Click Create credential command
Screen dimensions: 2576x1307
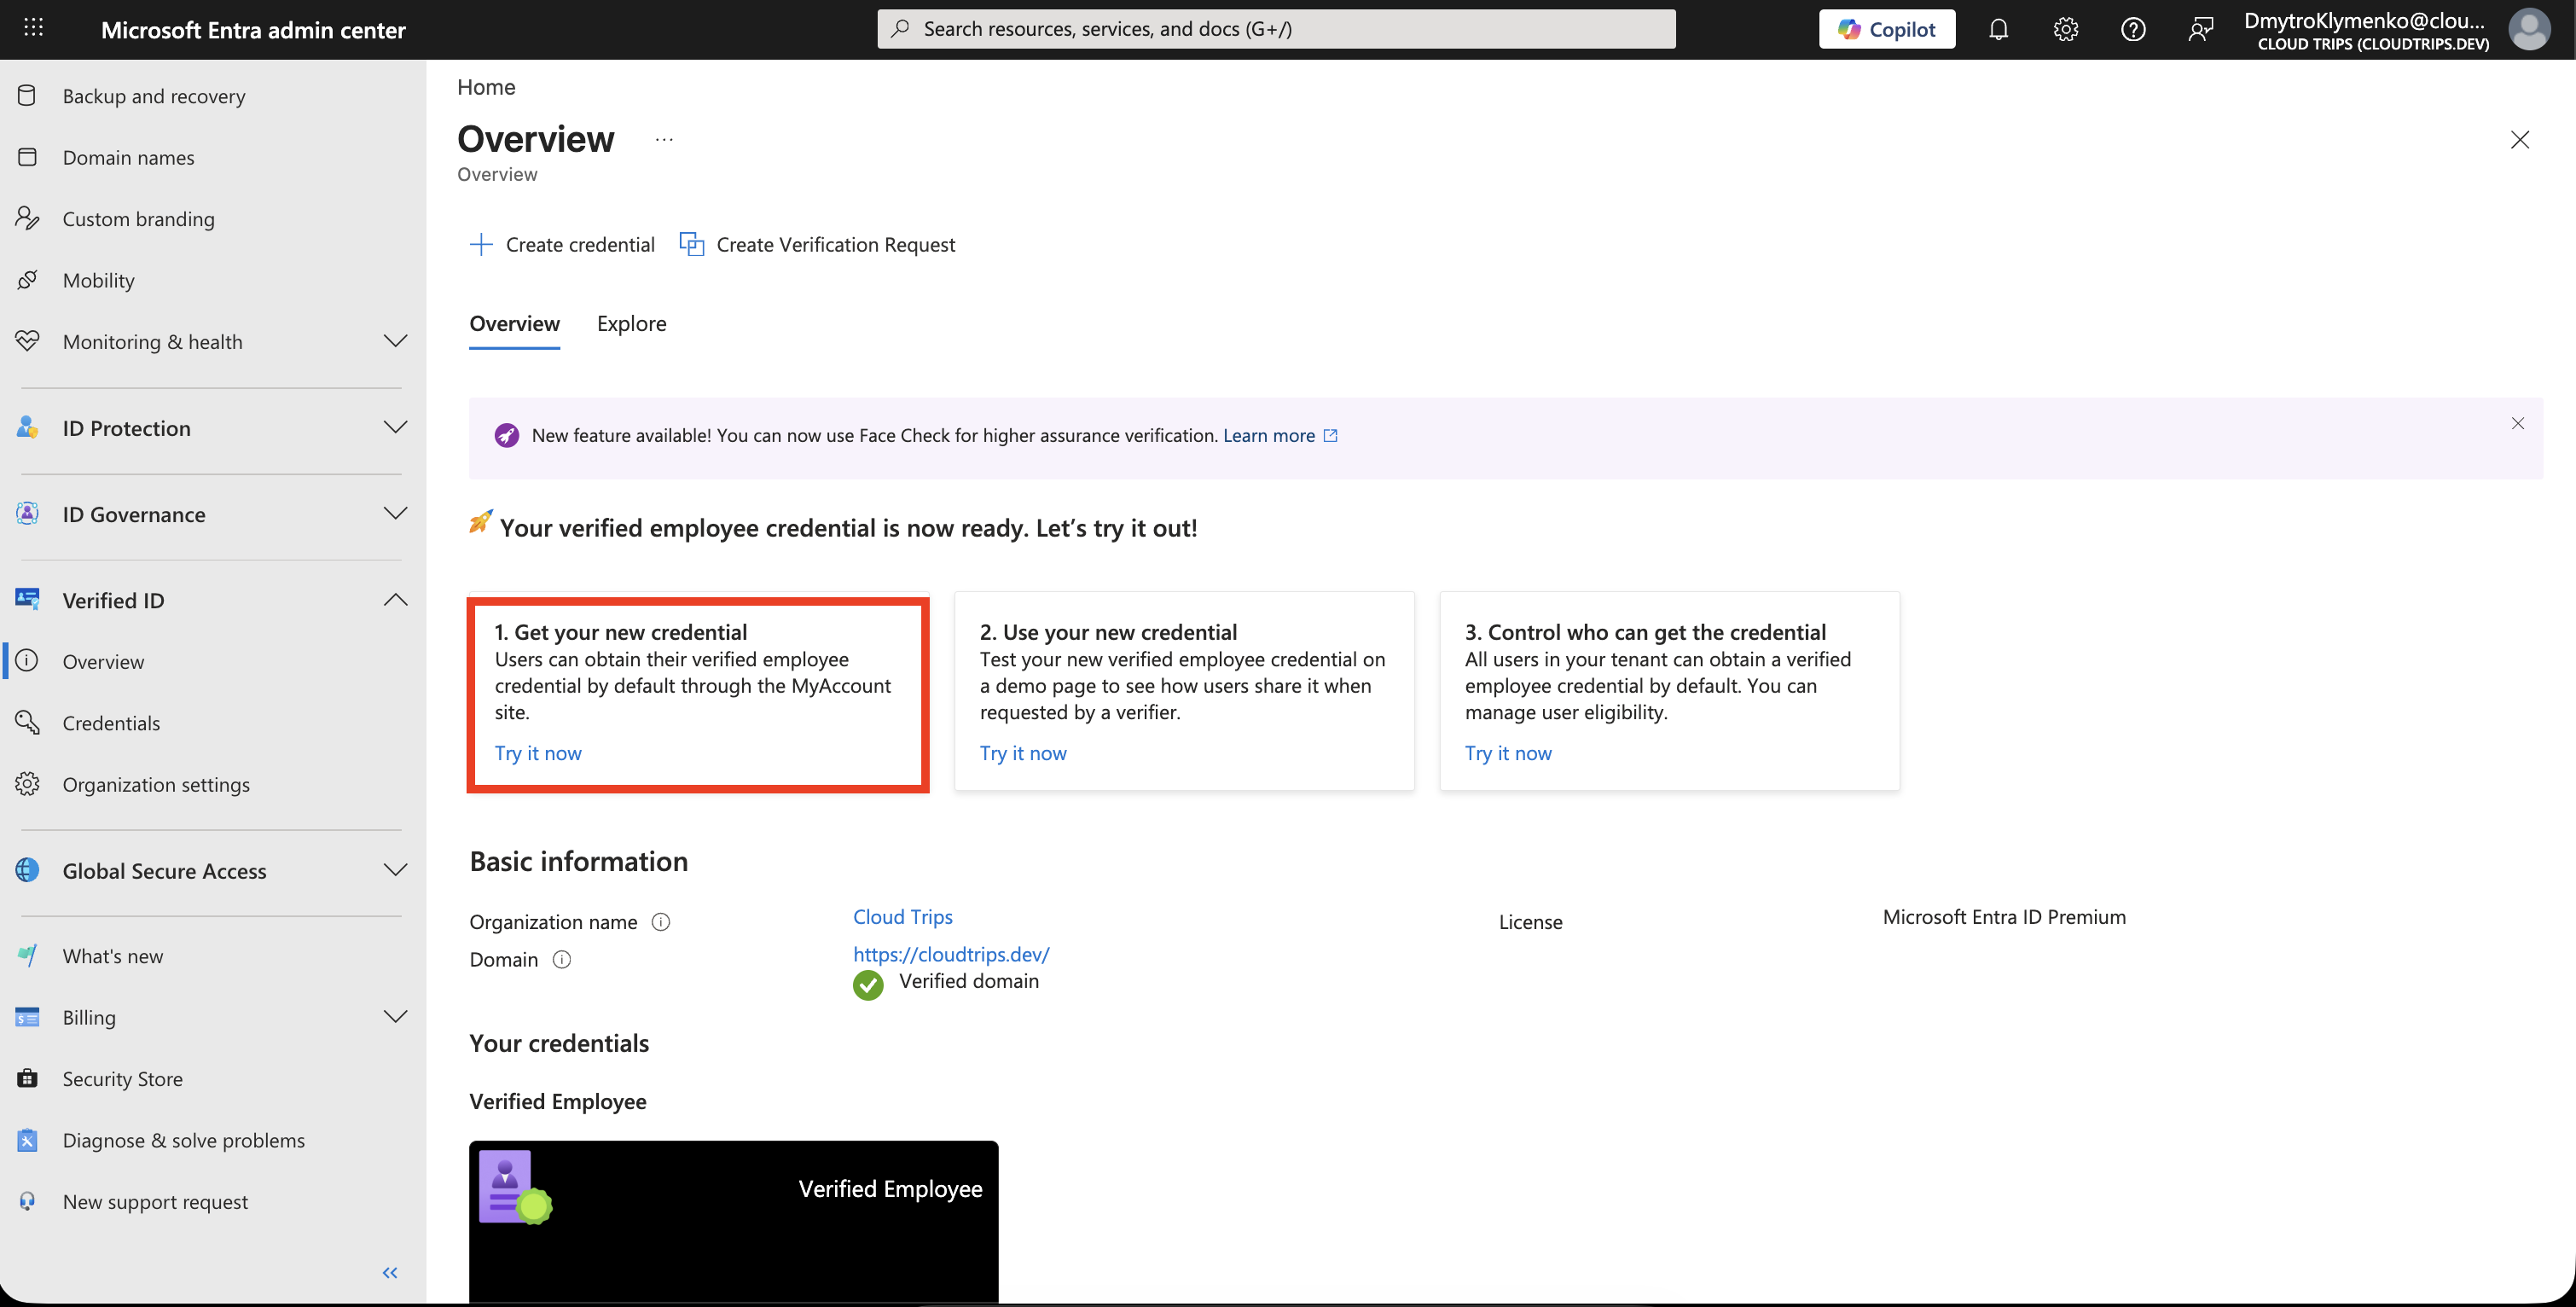coord(562,245)
